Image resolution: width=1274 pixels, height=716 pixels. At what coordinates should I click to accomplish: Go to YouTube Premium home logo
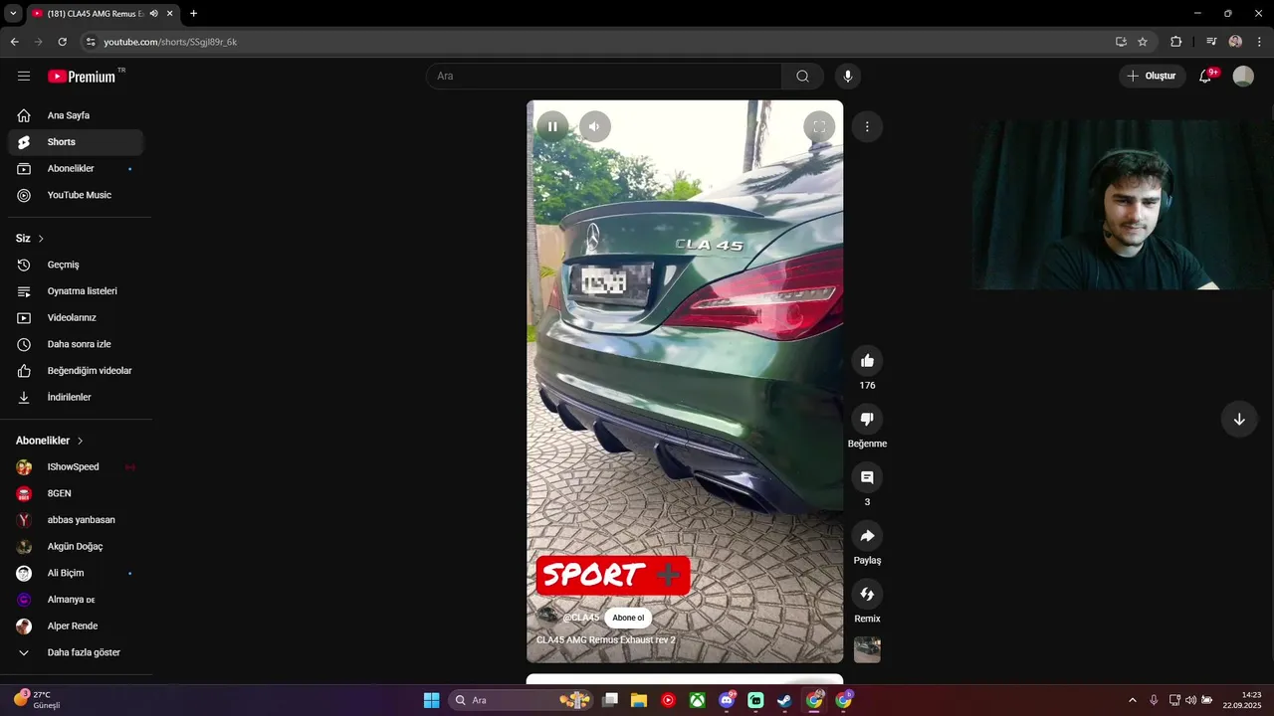pyautogui.click(x=82, y=76)
